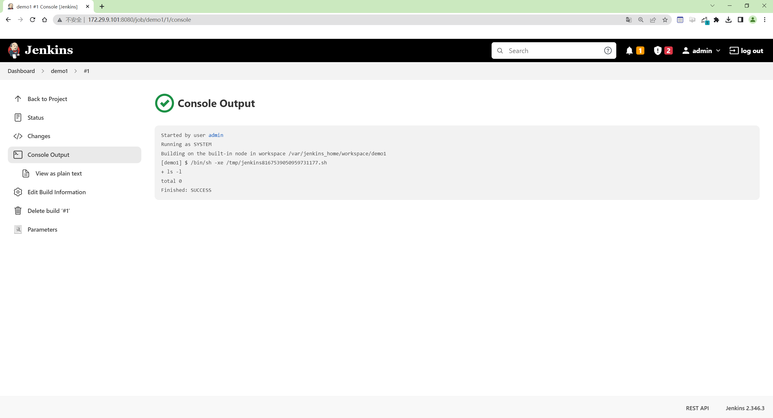Click the log out button
The image size is (773, 418).
(x=746, y=51)
